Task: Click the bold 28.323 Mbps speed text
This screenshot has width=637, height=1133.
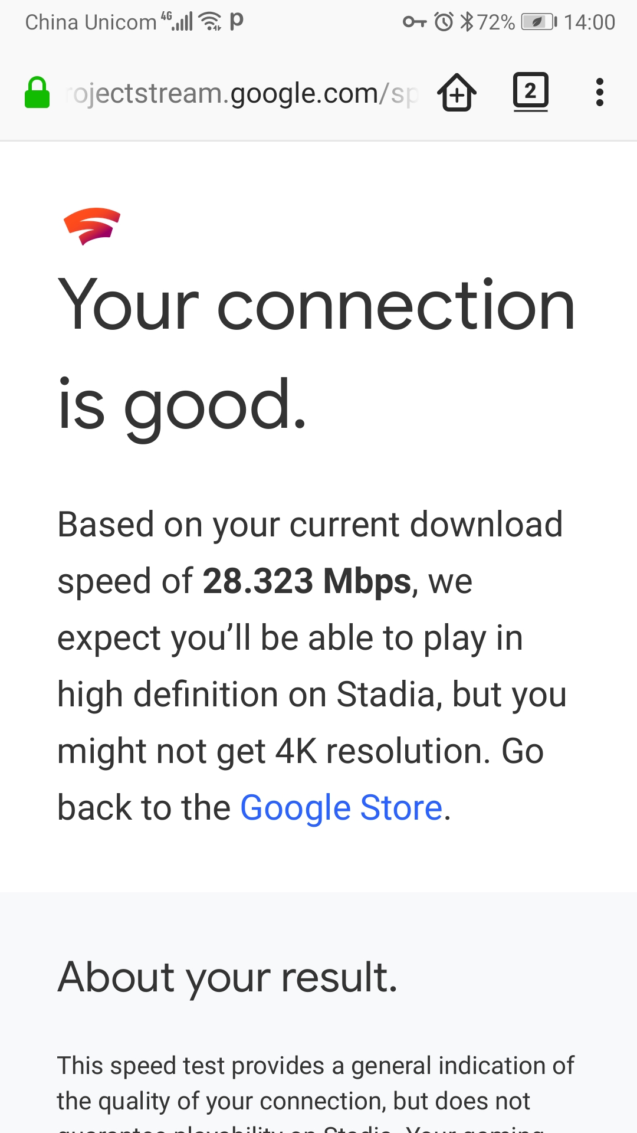Action: pyautogui.click(x=307, y=581)
